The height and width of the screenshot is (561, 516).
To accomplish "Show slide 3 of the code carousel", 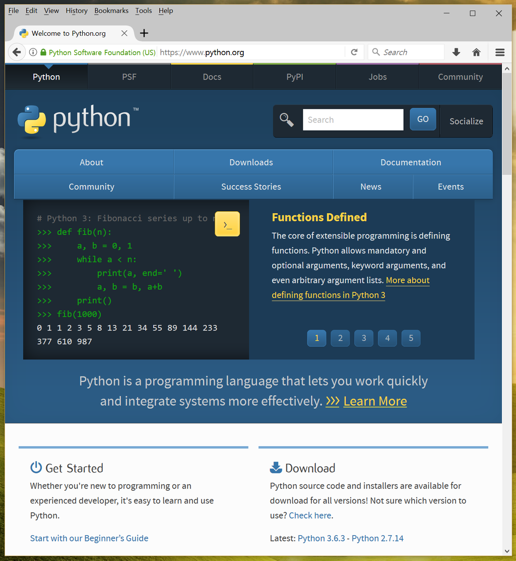I will click(x=364, y=338).
